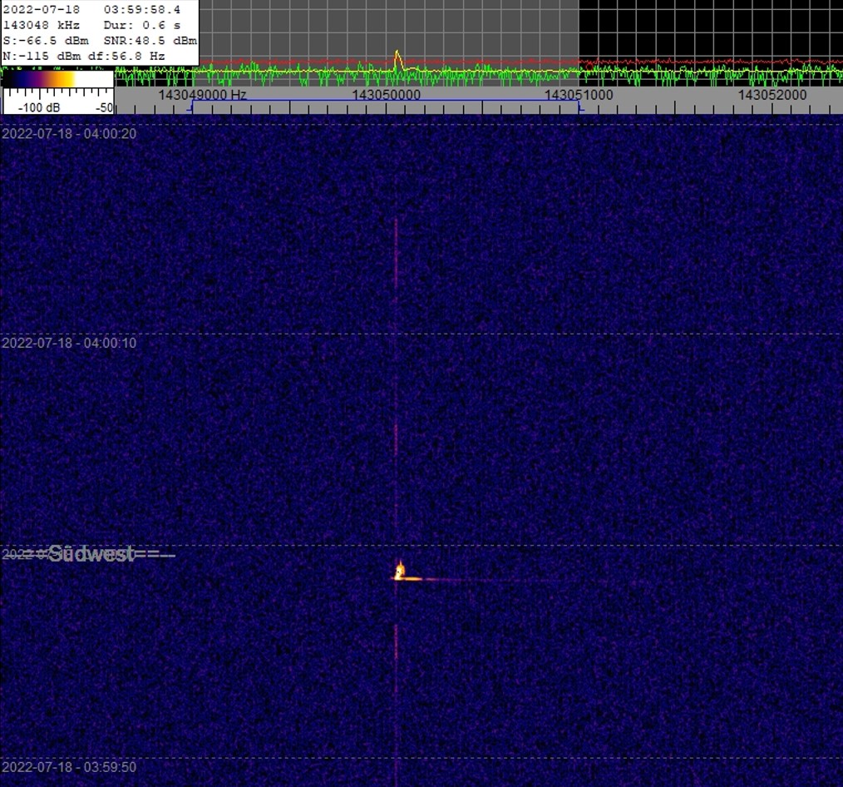The image size is (843, 787).
Task: Click the -50 dB scale label
Action: (x=104, y=107)
